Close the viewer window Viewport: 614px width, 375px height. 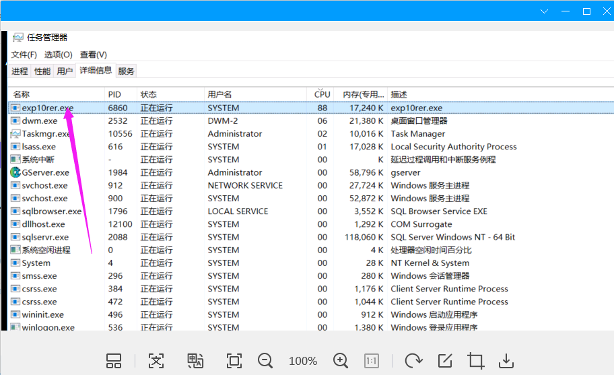(x=607, y=11)
